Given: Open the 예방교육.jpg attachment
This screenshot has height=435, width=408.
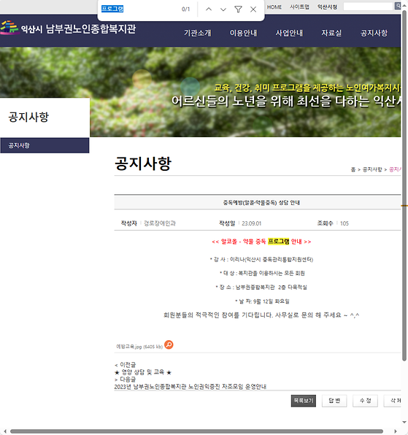Looking at the screenshot, I should pyautogui.click(x=139, y=347).
